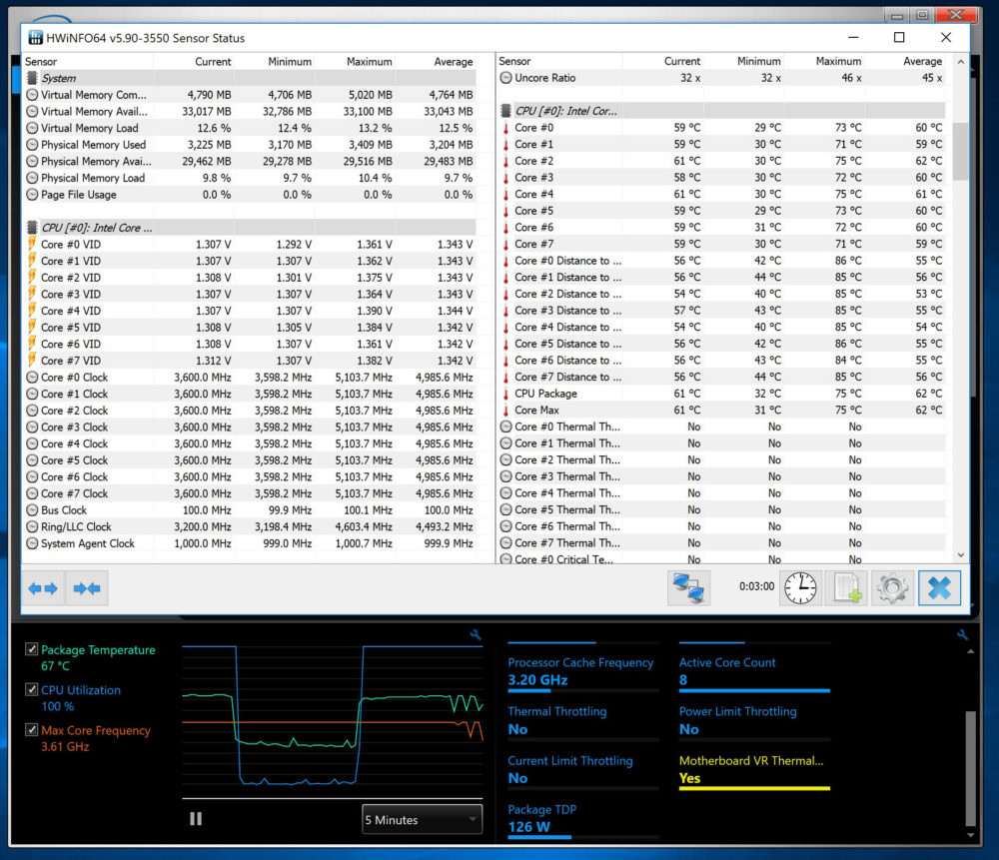Open sensor settings gear icon

892,587
